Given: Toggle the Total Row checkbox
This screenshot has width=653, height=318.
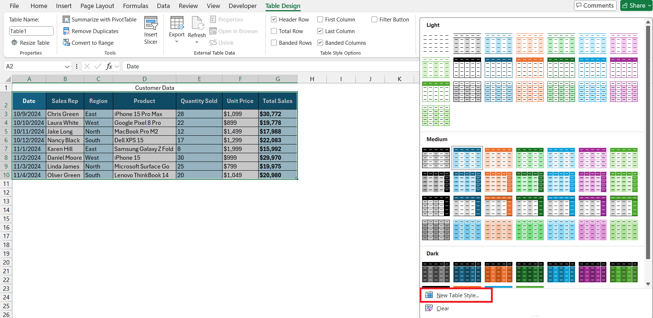Looking at the screenshot, I should pyautogui.click(x=274, y=31).
